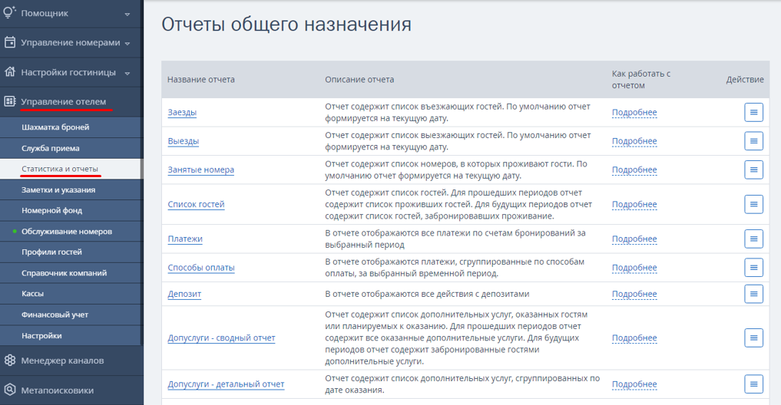
Task: Open Служба приема menu item
Action: [71, 148]
